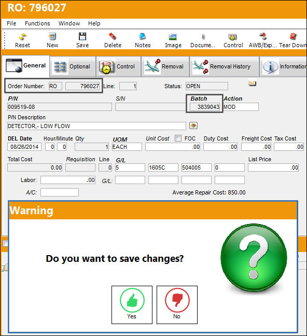Click the P/N field 009519-08
The image size is (307, 336).
pyautogui.click(x=60, y=107)
